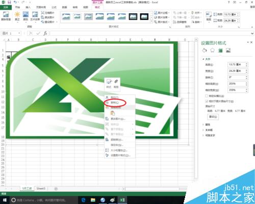Select the Effects pentagon pane icon
Image resolution: width=255 pixels, height=204 pixels.
pos(212,50)
